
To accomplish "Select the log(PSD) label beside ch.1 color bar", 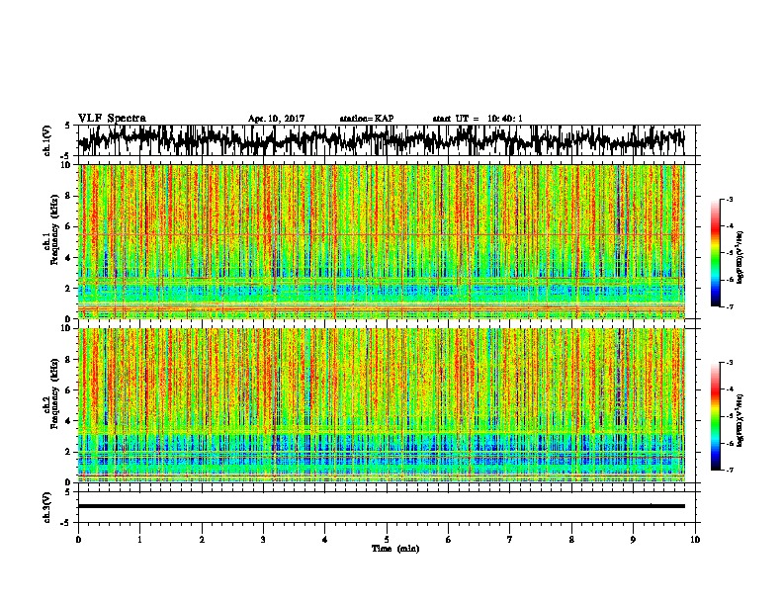I will [x=740, y=258].
